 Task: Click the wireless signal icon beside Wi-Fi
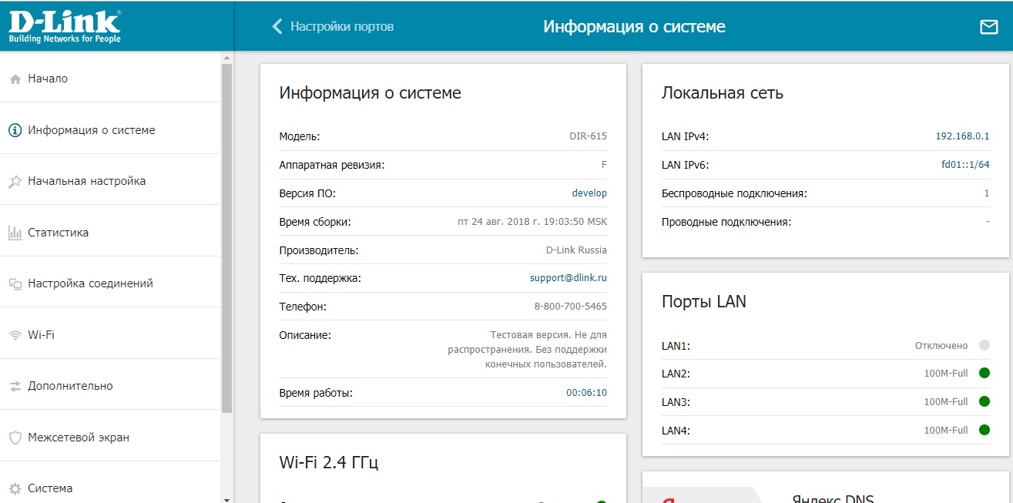click(x=15, y=335)
